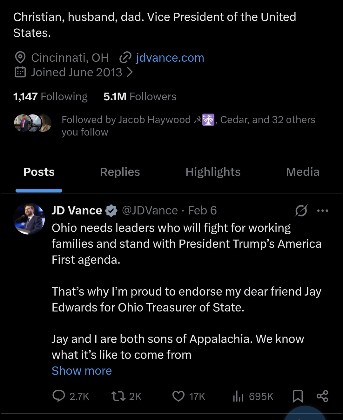Viewport: 343px width, 420px height.
Task: Tap JD Vance avatar on the post
Action: click(29, 219)
